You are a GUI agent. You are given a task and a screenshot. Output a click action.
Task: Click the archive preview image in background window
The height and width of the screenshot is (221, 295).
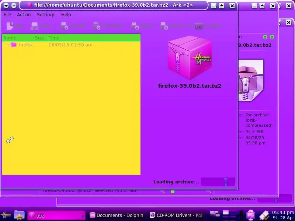point(251,80)
